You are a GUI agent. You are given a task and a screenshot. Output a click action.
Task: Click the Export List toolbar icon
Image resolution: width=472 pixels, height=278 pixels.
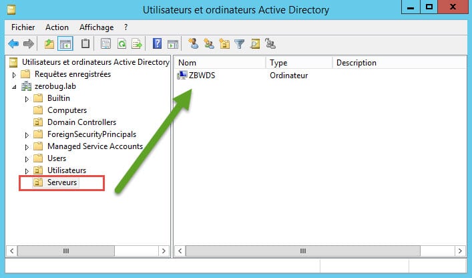137,44
